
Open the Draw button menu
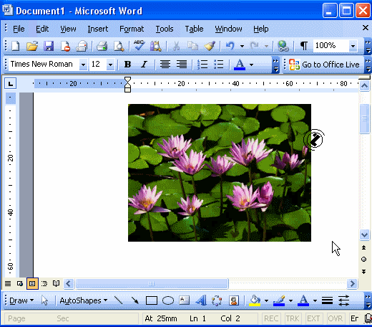[21, 300]
